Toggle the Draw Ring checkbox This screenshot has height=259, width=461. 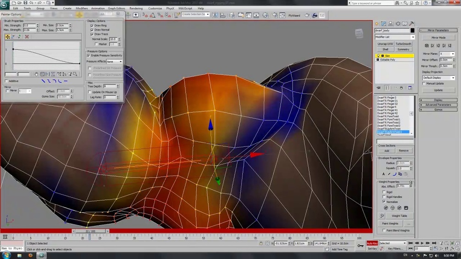click(x=92, y=26)
